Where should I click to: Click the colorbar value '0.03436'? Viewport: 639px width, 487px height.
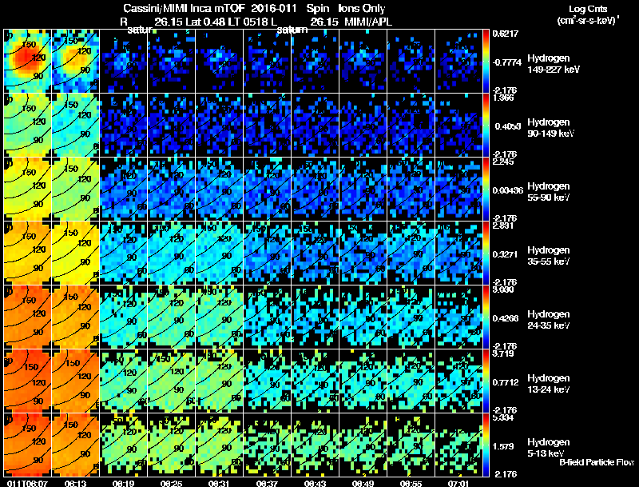[x=508, y=190]
